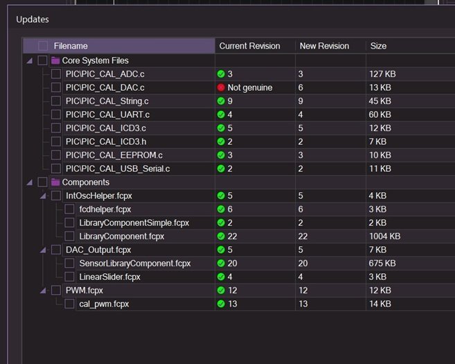Click the Core System Files folder icon
455x364 pixels.
tap(55, 60)
